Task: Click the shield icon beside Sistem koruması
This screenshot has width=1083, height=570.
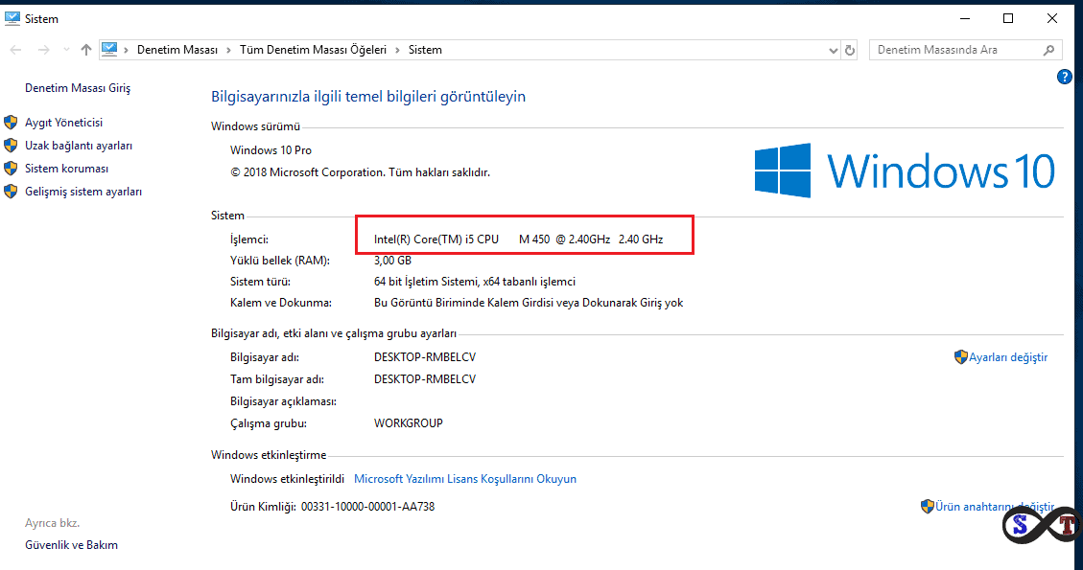Action: click(12, 169)
